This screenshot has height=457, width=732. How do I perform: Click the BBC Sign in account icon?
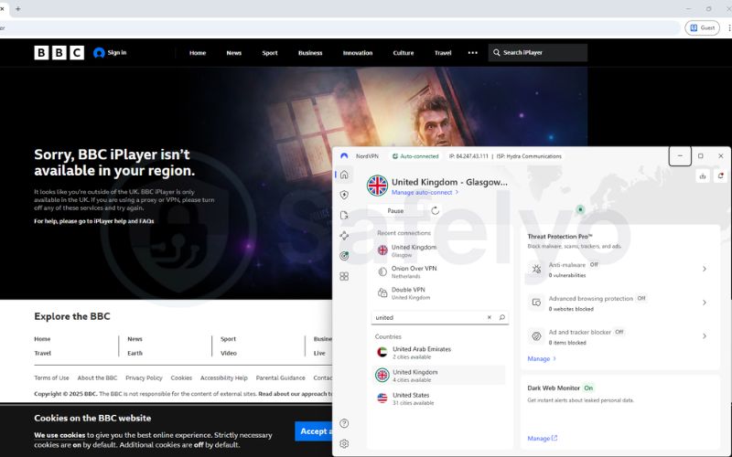[99, 53]
